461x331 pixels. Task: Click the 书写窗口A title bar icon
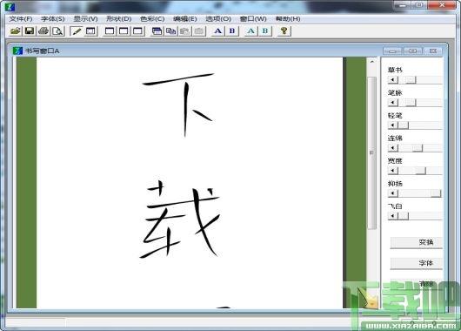17,51
